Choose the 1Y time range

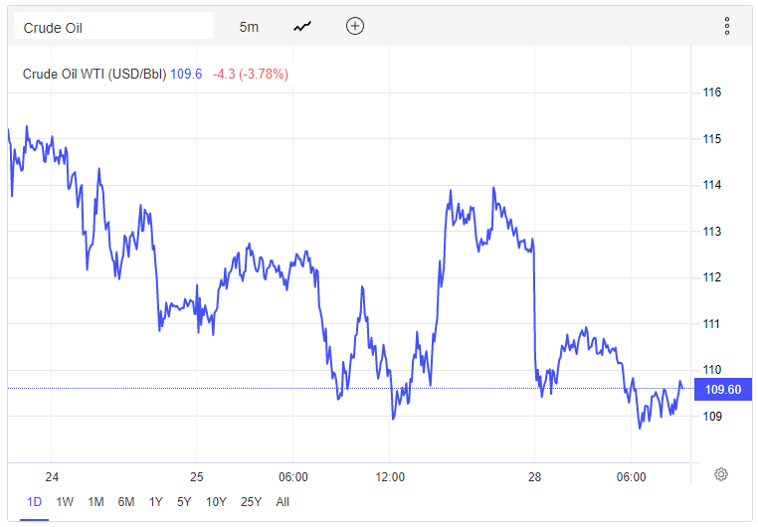tap(156, 502)
